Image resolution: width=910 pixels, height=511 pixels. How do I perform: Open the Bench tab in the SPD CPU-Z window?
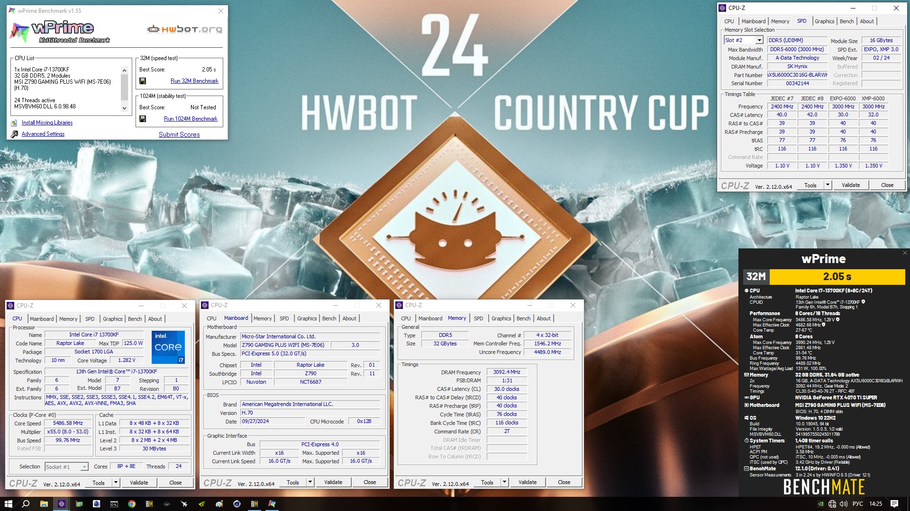pos(846,21)
